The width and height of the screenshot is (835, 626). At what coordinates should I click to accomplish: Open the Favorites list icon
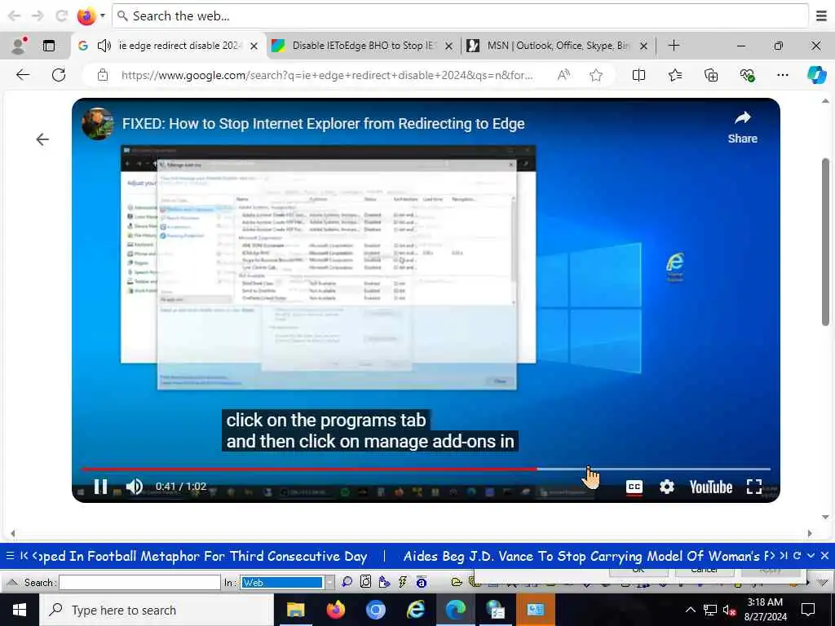(675, 75)
